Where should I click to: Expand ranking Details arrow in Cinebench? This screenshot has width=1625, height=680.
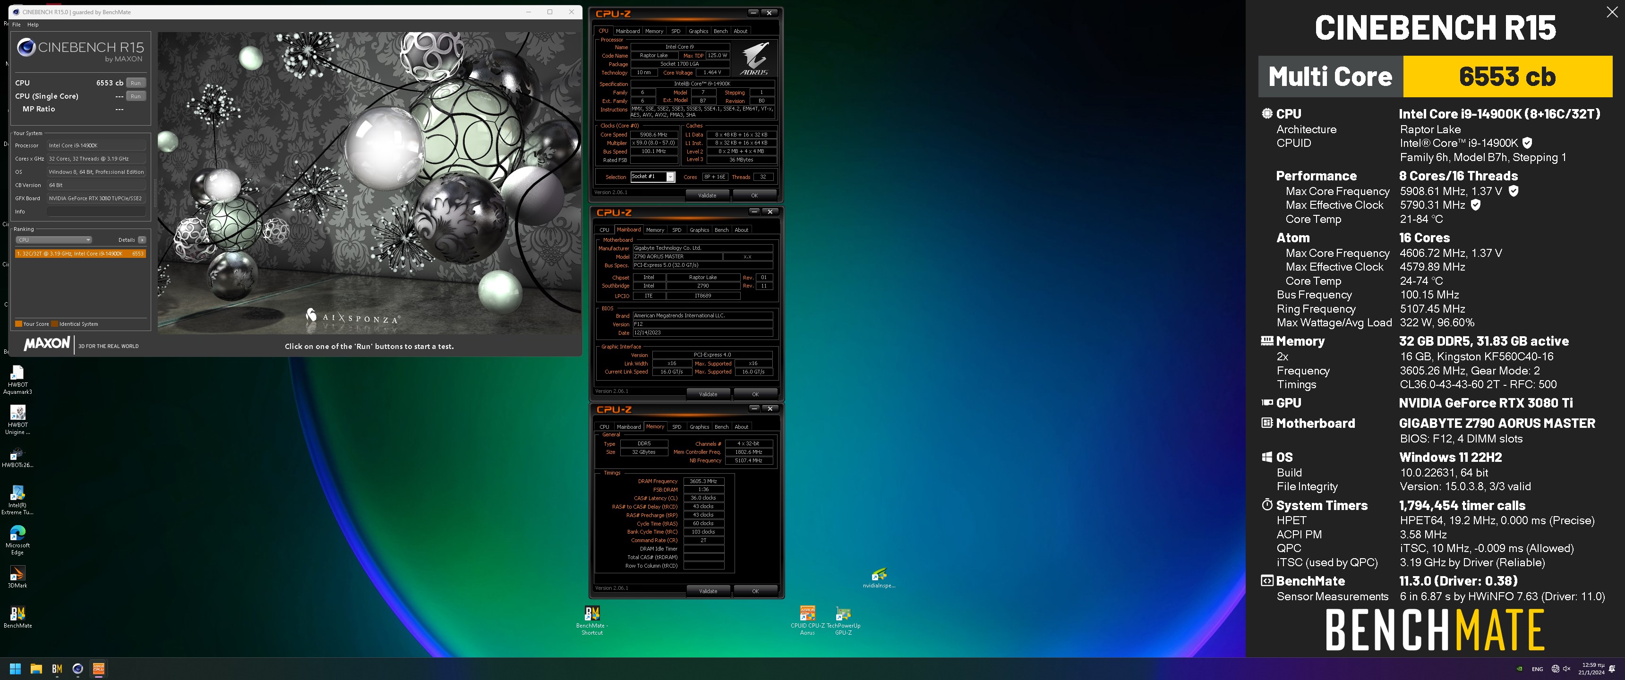pos(142,240)
